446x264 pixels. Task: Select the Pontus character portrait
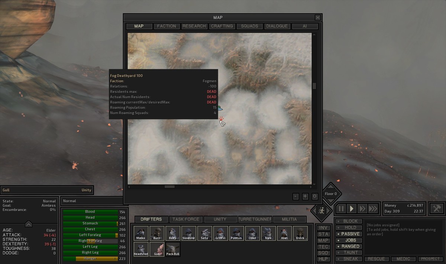click(x=236, y=234)
